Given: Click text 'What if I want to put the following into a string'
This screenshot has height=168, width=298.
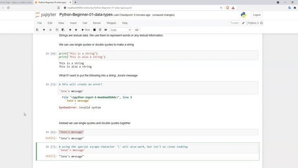Looking at the screenshot, I should (88, 76).
